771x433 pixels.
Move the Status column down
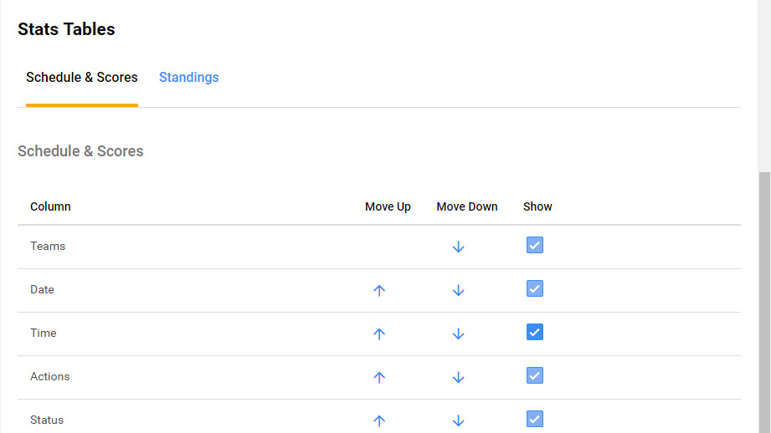458,420
